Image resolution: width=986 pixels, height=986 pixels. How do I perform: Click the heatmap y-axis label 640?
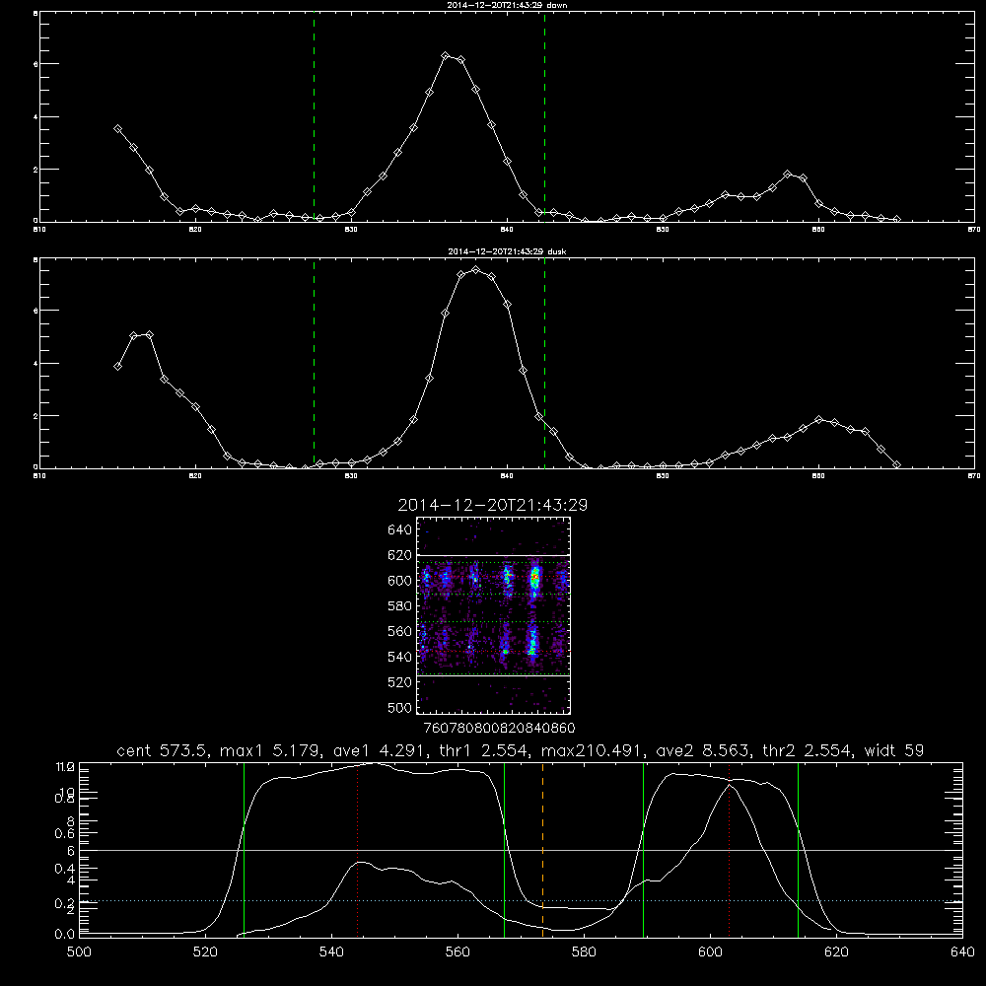pyautogui.click(x=399, y=530)
